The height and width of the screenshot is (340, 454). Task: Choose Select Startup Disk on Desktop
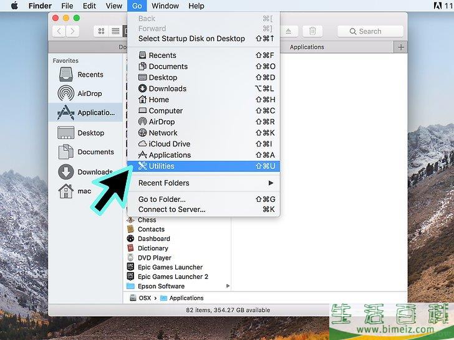point(203,39)
